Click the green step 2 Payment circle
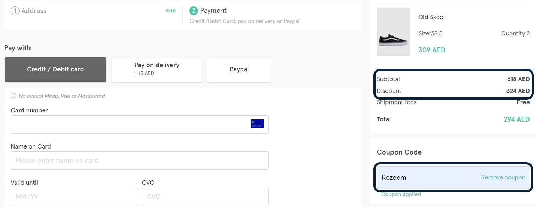537x207 pixels. point(193,11)
